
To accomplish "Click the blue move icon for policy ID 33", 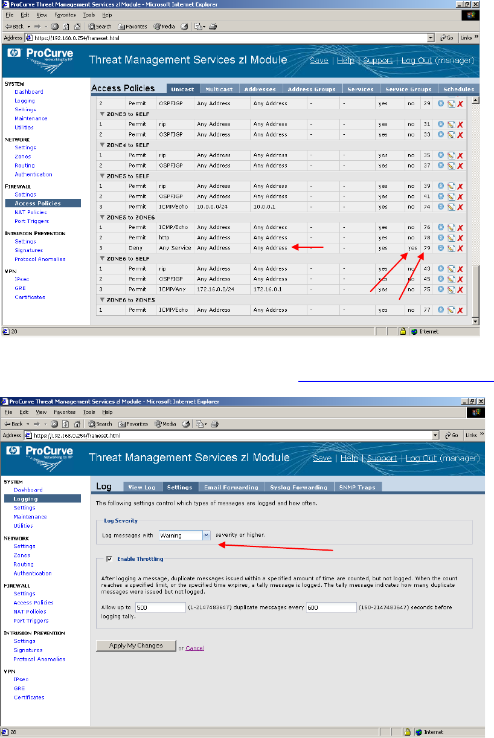I will coord(441,135).
